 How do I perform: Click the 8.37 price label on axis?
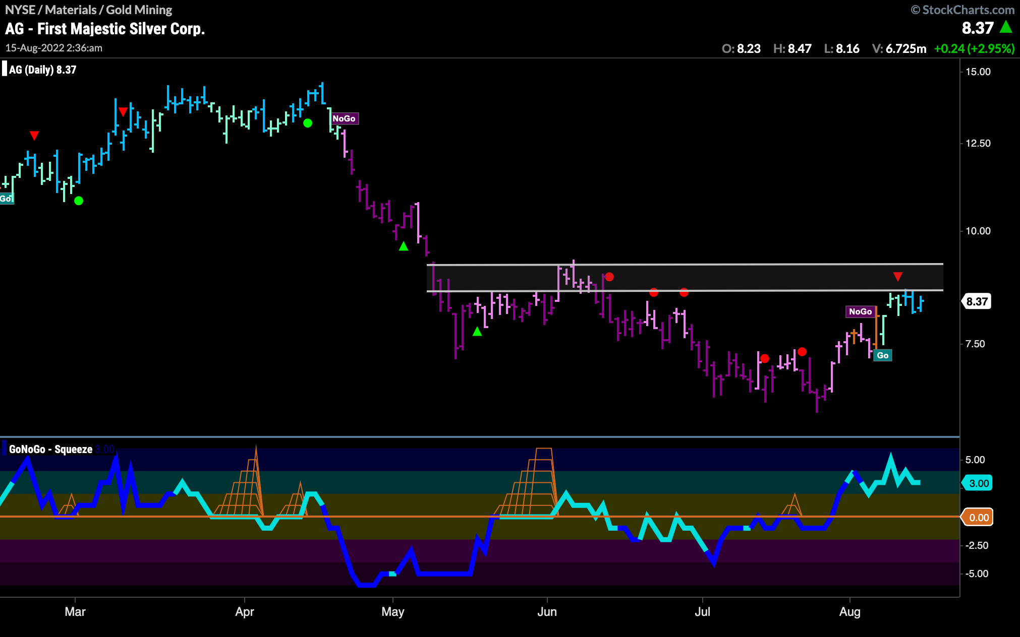pyautogui.click(x=977, y=301)
